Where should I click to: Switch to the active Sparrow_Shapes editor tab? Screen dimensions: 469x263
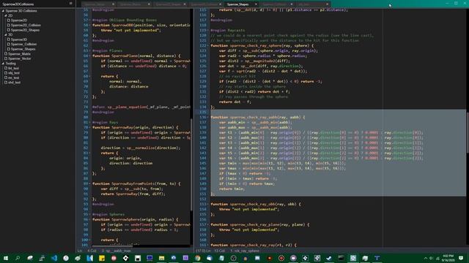[x=238, y=4]
